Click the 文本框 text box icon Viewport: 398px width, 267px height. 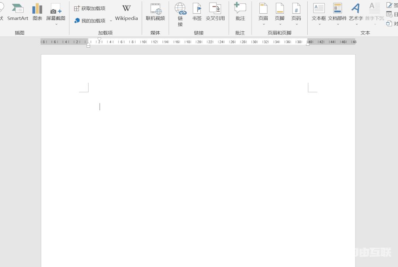point(319,8)
